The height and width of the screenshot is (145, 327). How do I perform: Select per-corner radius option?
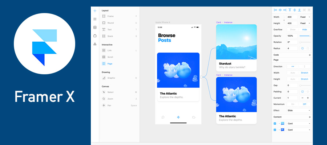click(308, 49)
